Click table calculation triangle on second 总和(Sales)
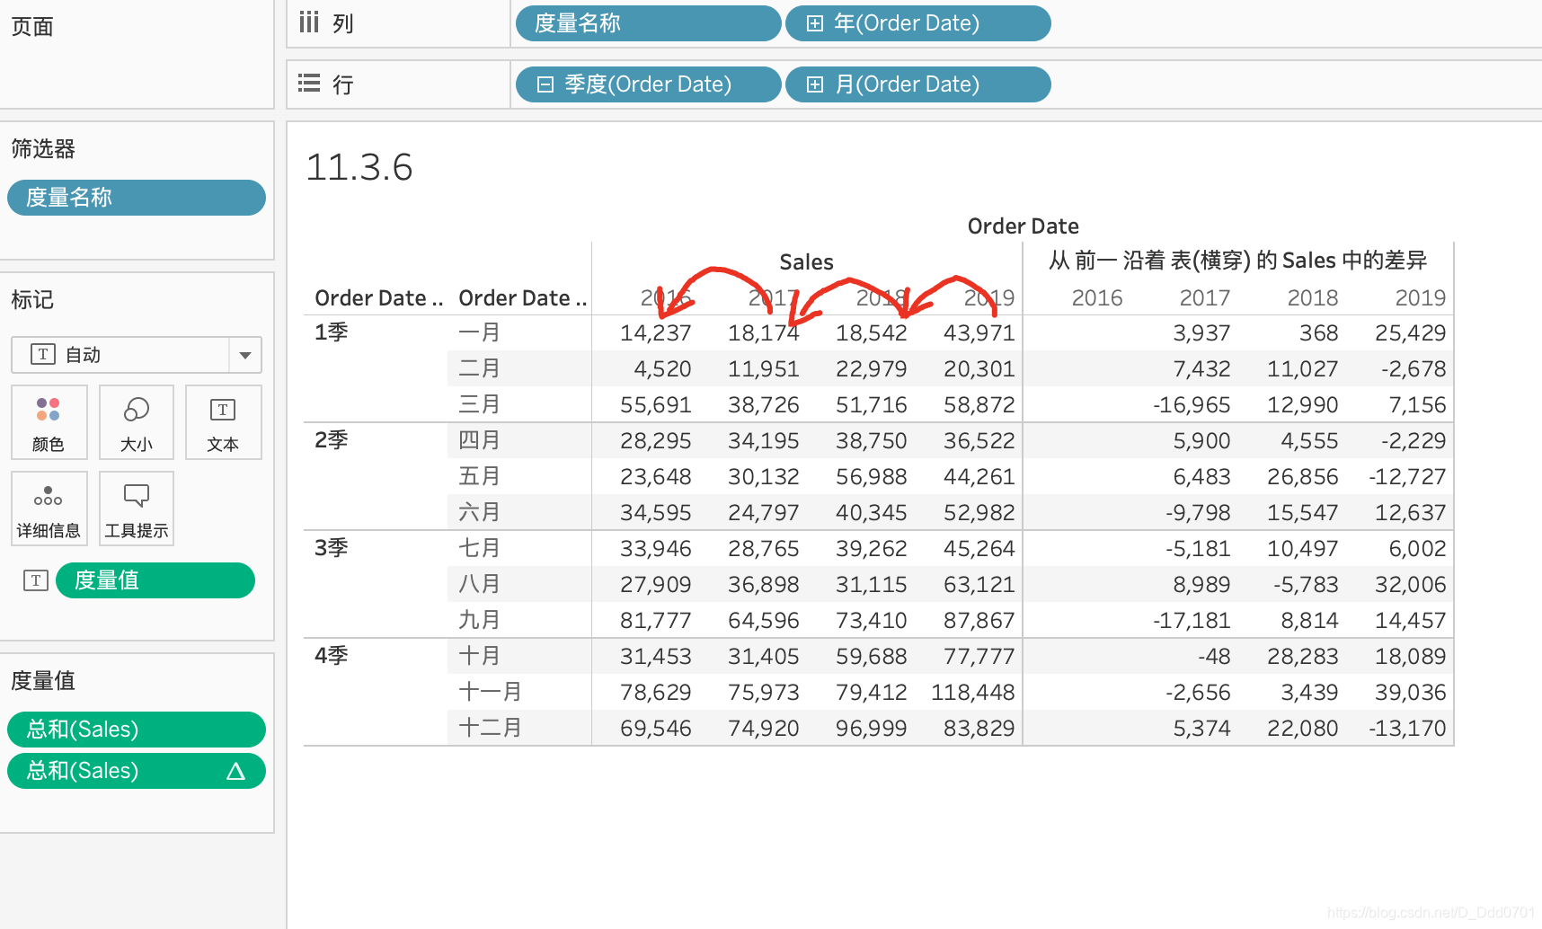The height and width of the screenshot is (929, 1542). click(x=235, y=771)
